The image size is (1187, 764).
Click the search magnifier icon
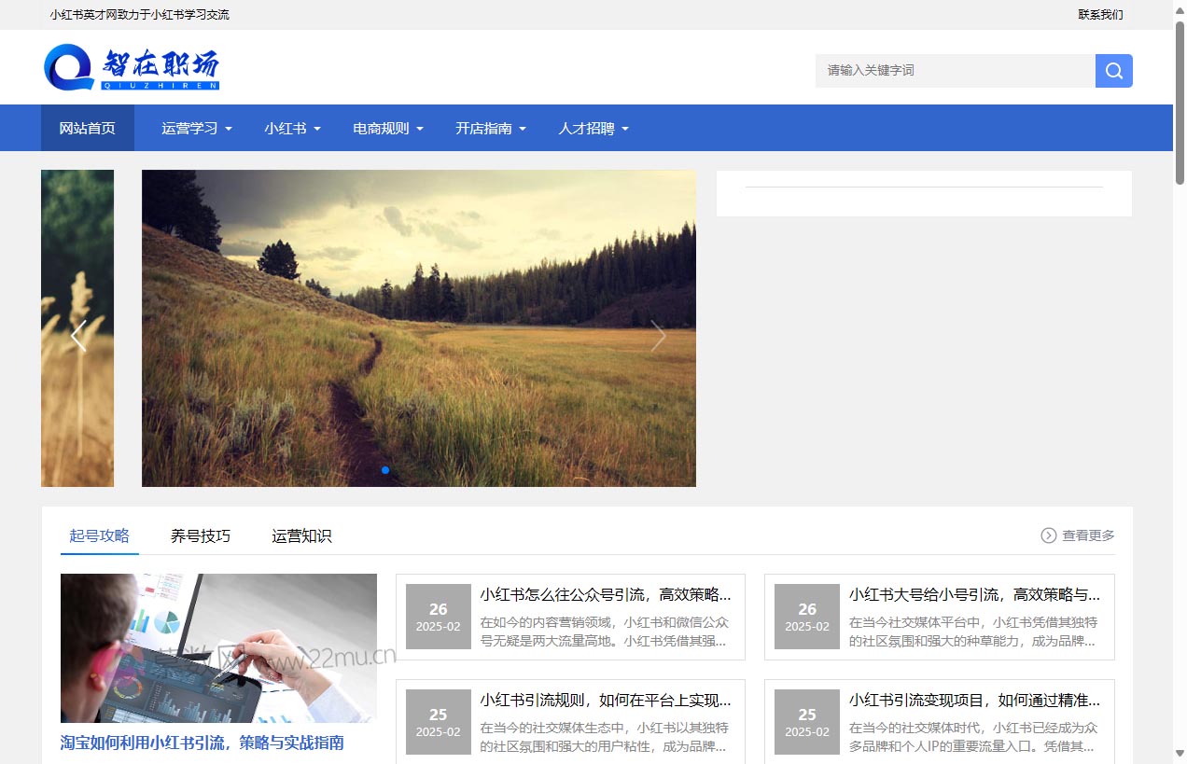point(1113,70)
